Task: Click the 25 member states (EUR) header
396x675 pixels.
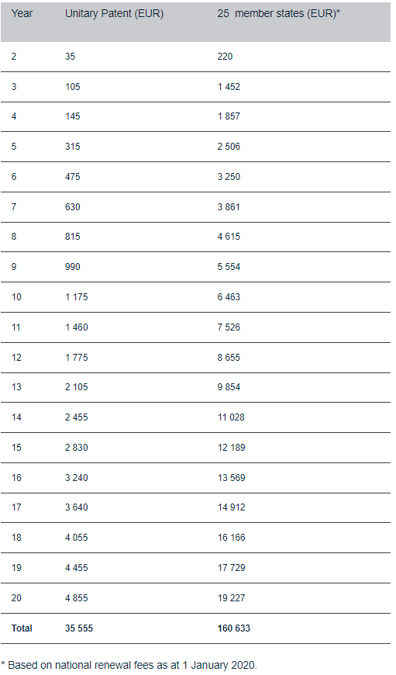Action: point(279,14)
